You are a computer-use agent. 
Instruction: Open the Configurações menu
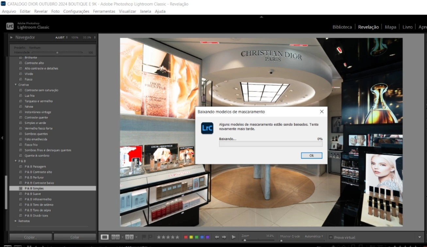tap(76, 11)
